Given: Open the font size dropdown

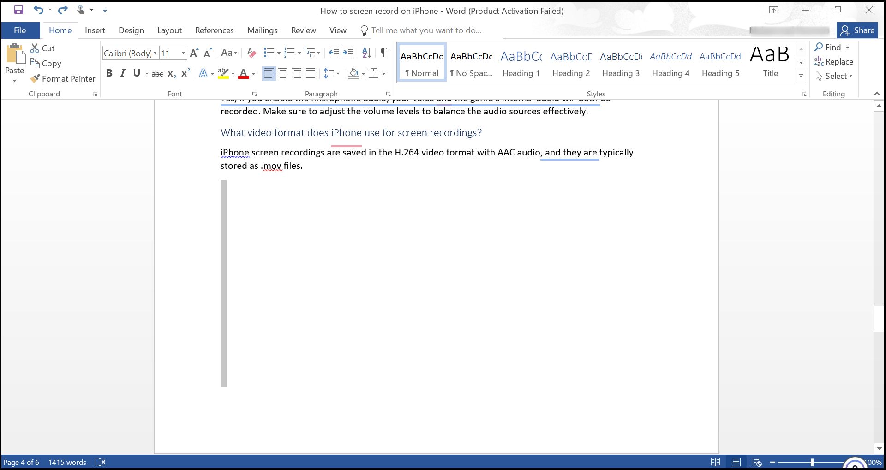Looking at the screenshot, I should [x=183, y=53].
